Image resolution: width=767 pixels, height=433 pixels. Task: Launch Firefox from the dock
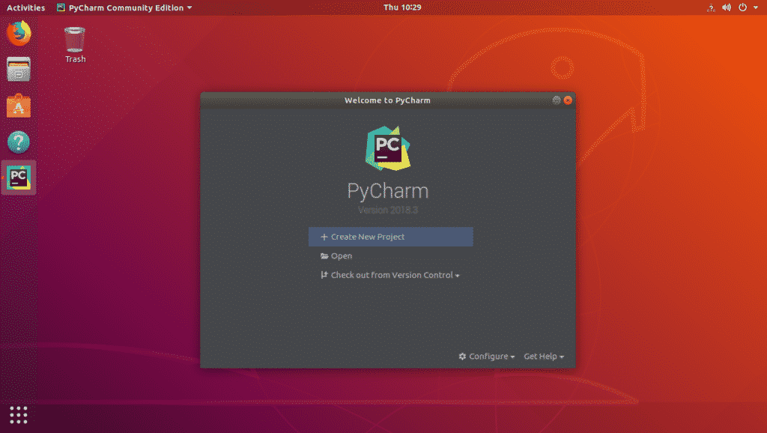(x=18, y=34)
